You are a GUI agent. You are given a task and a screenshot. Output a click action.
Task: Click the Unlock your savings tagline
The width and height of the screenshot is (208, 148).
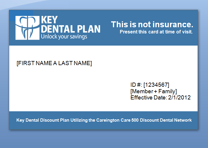64,37
